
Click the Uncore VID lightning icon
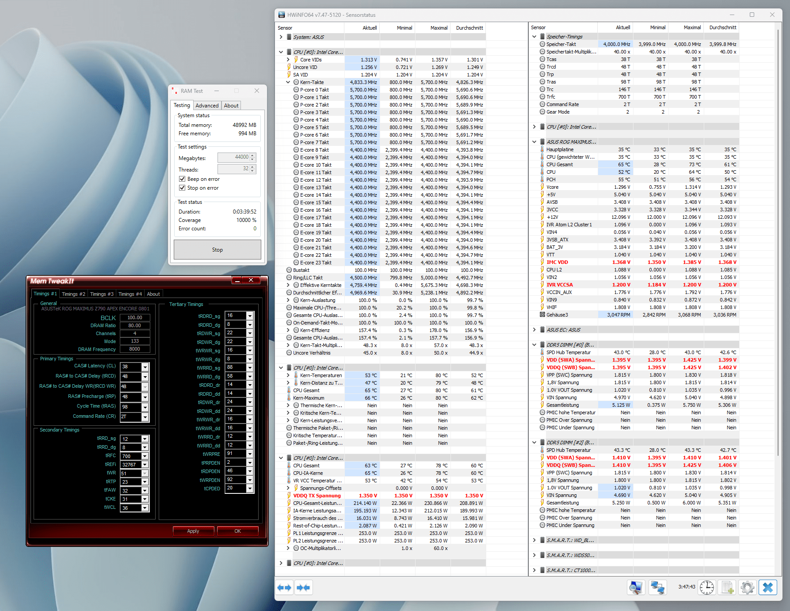[289, 67]
